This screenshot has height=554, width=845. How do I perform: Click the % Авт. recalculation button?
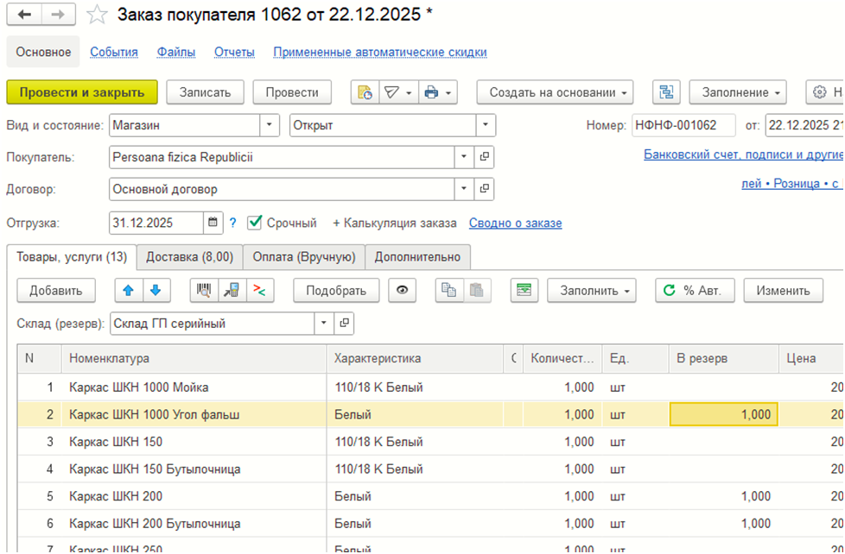696,291
